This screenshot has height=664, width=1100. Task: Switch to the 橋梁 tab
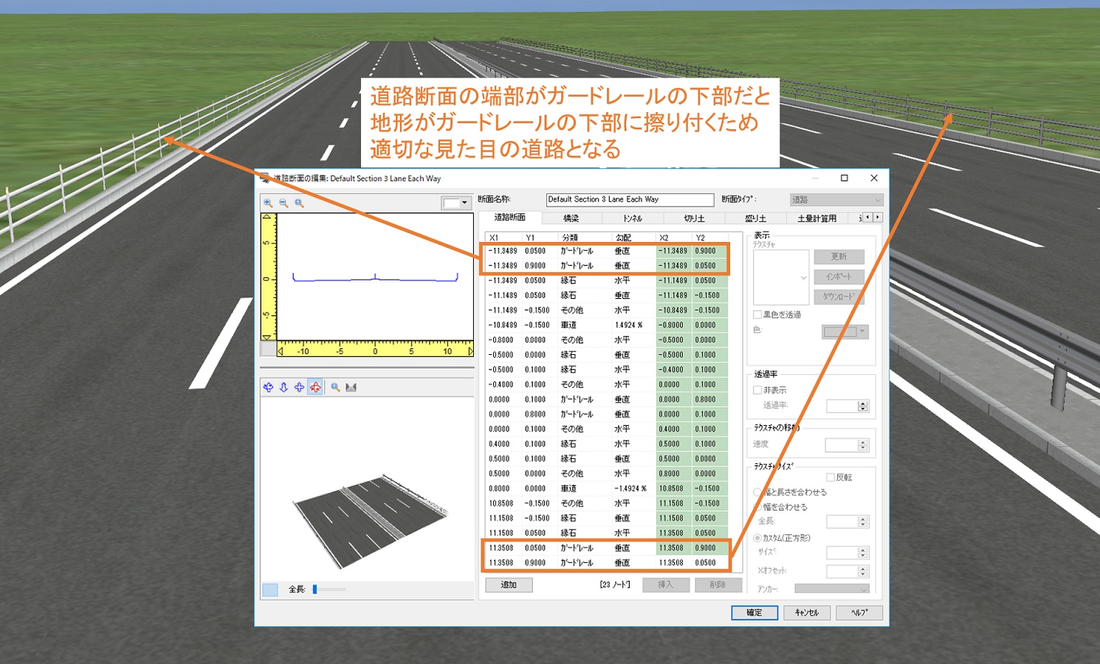tap(571, 218)
